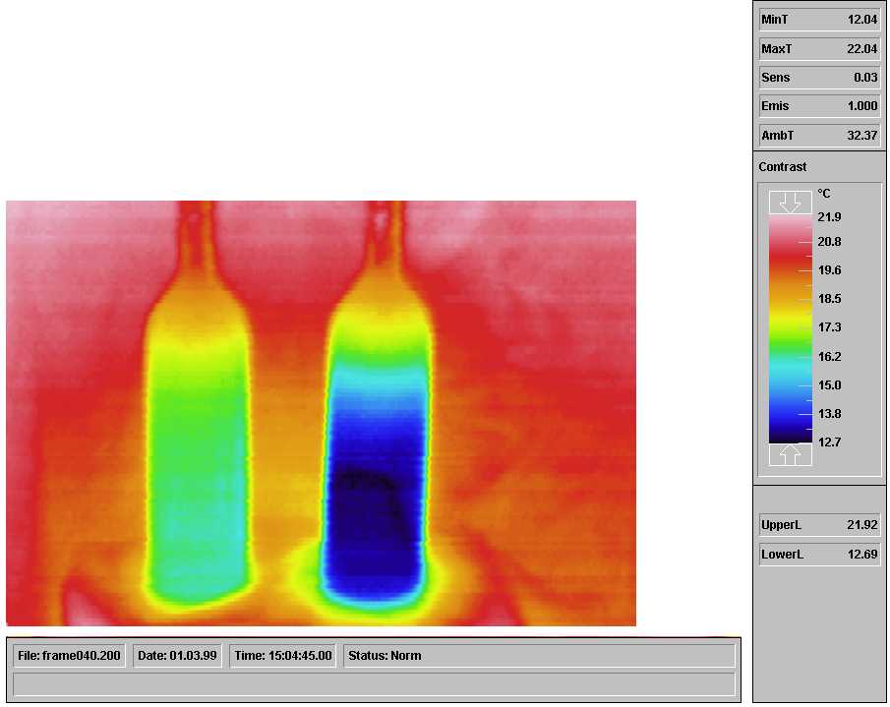Viewport: 890px width, 707px height.
Task: Click the 21.9 scale label
Action: point(829,216)
